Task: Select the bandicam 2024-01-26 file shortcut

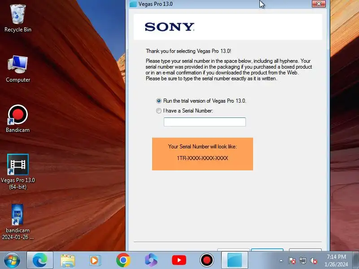Action: 18,222
